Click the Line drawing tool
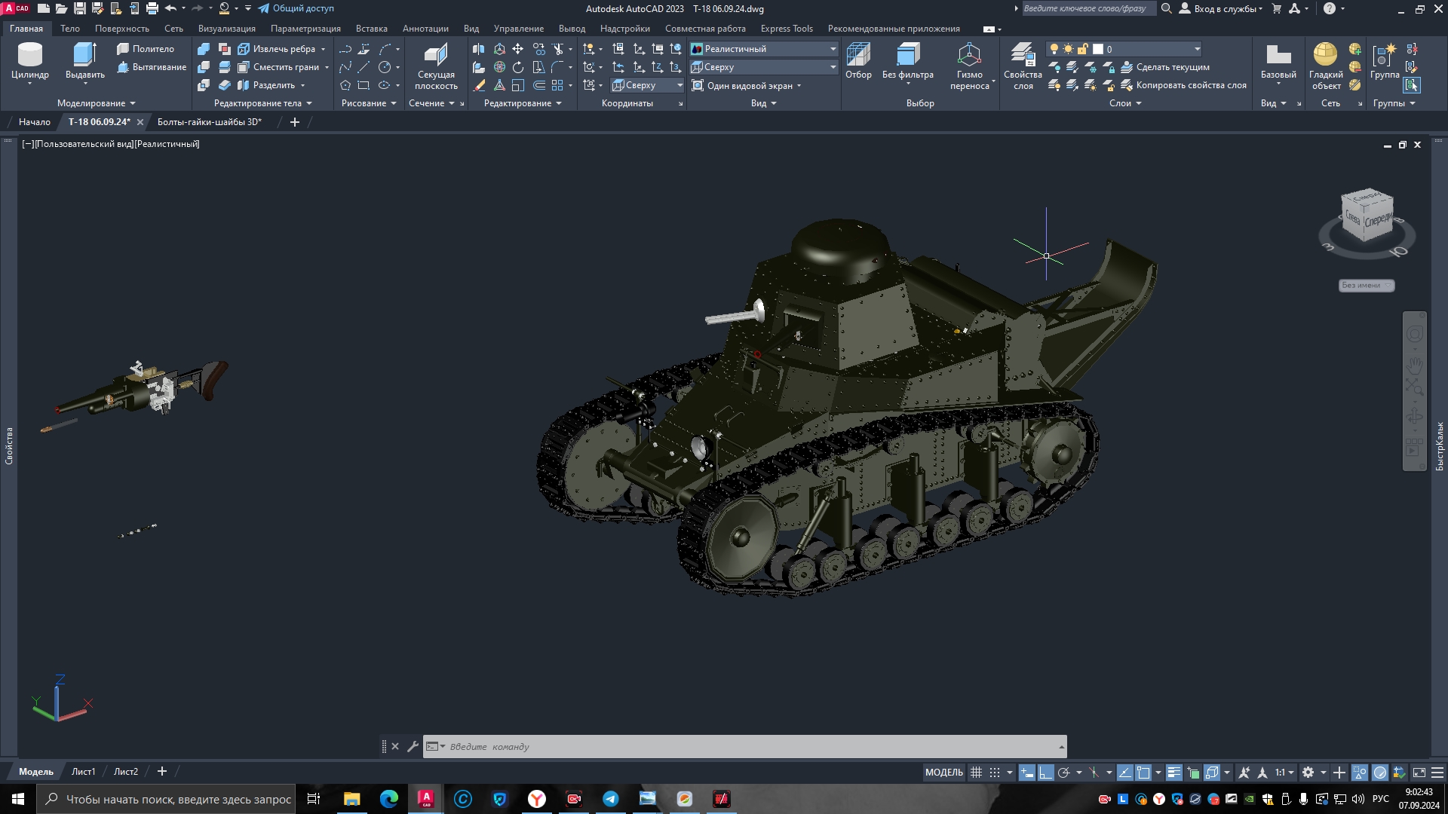Screen dimensions: 1448x814 click(364, 67)
